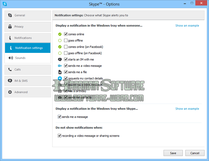Select Notification settings in sidebar

28,48
